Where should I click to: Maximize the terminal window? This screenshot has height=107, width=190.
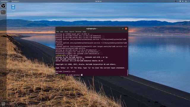coord(123,29)
